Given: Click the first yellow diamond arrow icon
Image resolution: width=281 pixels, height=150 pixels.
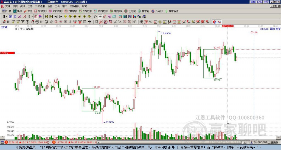Looking at the screenshot, I should [x=65, y=16].
